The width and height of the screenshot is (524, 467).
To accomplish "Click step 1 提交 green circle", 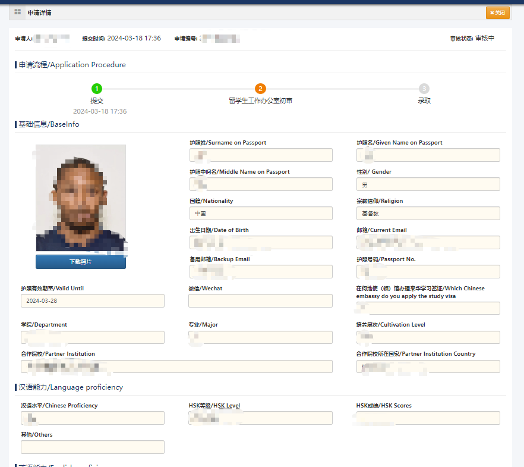I will [97, 89].
